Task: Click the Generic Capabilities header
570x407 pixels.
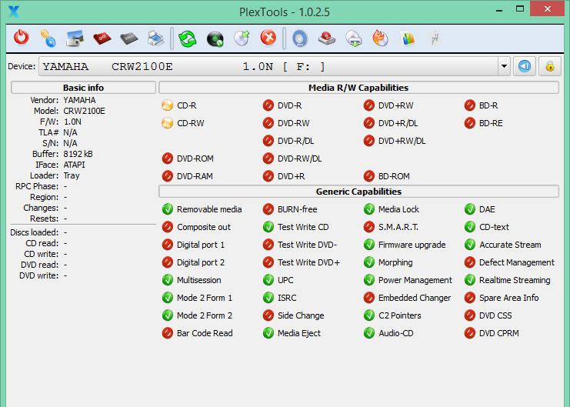Action: click(x=358, y=192)
